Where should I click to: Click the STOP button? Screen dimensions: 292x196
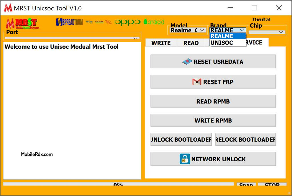[272, 184]
